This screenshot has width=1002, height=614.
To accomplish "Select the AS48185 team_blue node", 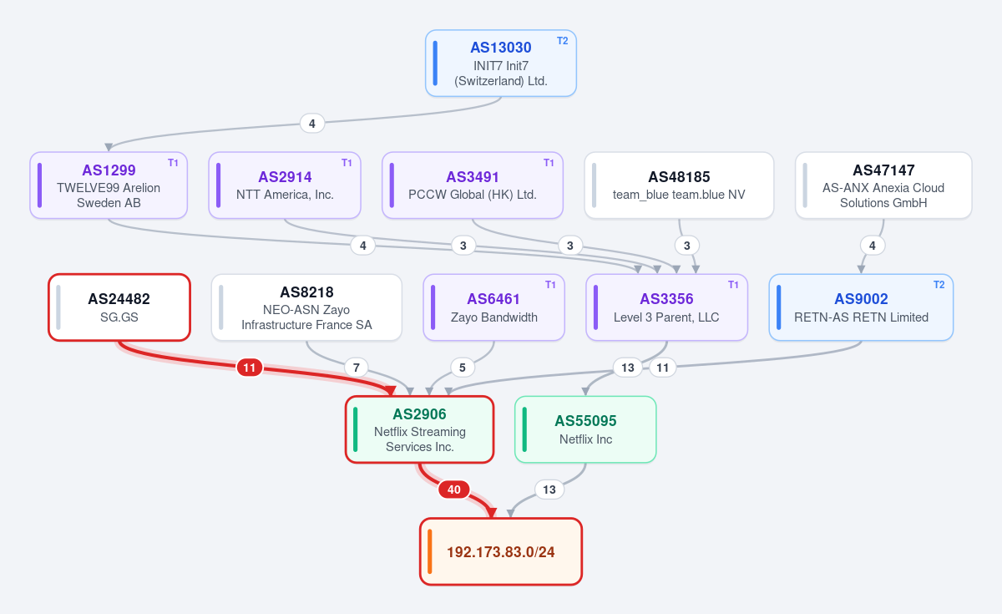I will click(679, 185).
